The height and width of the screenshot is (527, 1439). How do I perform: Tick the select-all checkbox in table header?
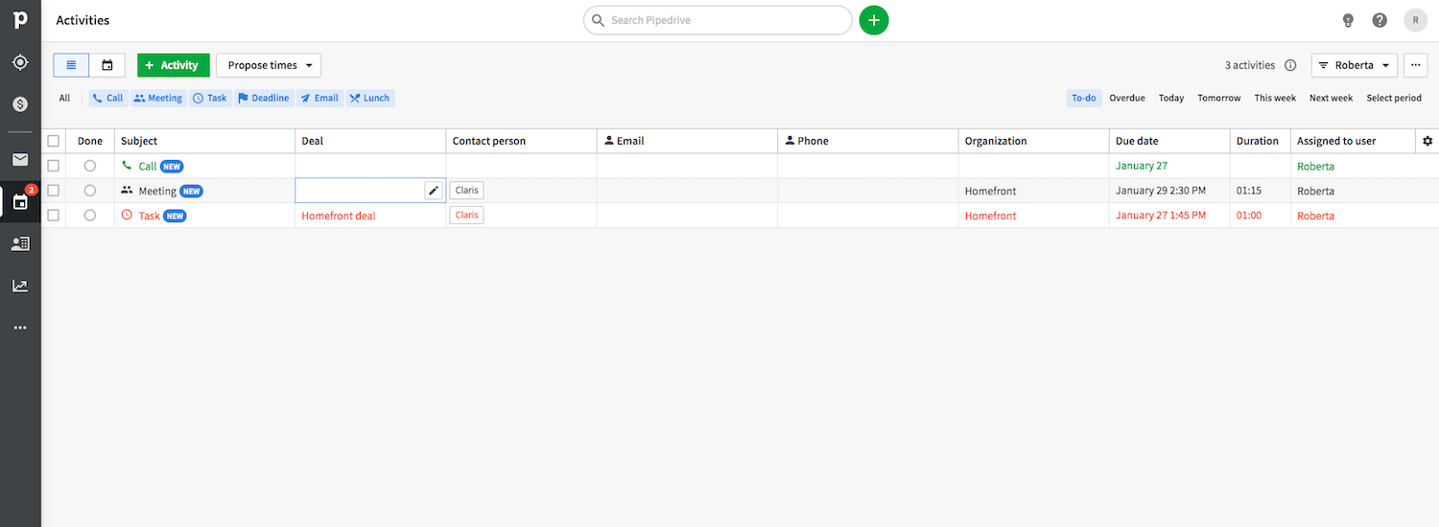click(54, 141)
